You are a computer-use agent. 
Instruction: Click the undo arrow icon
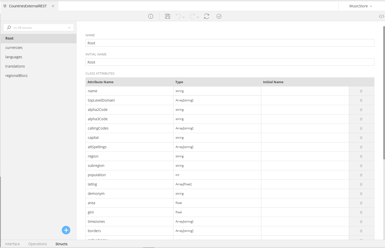coord(178,16)
